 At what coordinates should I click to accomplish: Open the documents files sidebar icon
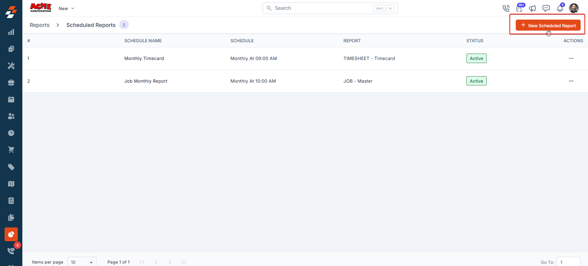[x=11, y=218]
